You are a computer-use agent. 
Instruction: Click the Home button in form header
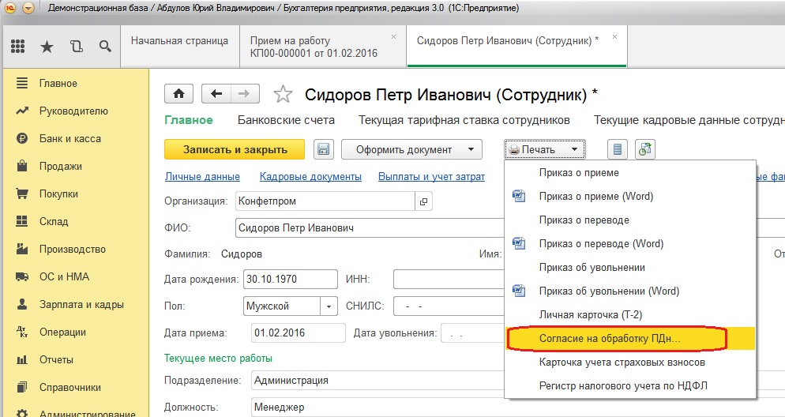[179, 94]
